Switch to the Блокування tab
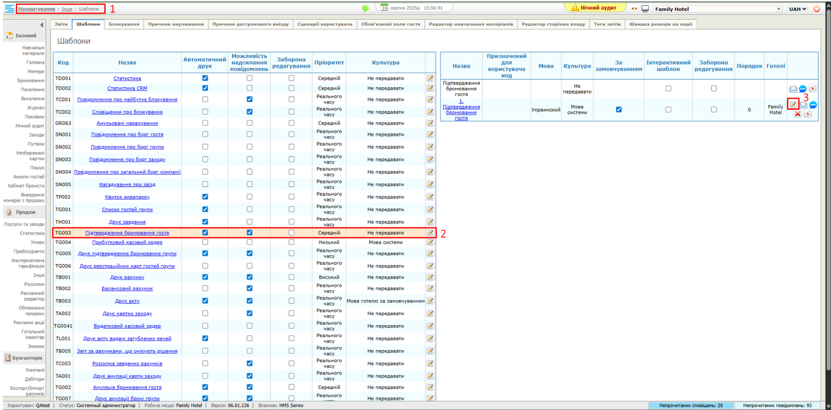831x410 pixels. (123, 24)
